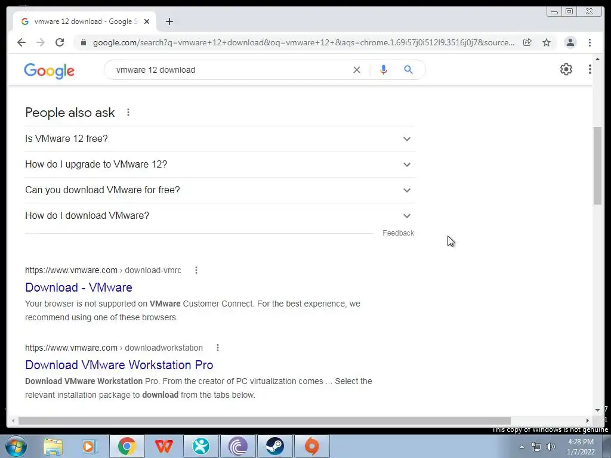Open the network tray icon
Viewport: 611px width, 458px height.
(536, 447)
